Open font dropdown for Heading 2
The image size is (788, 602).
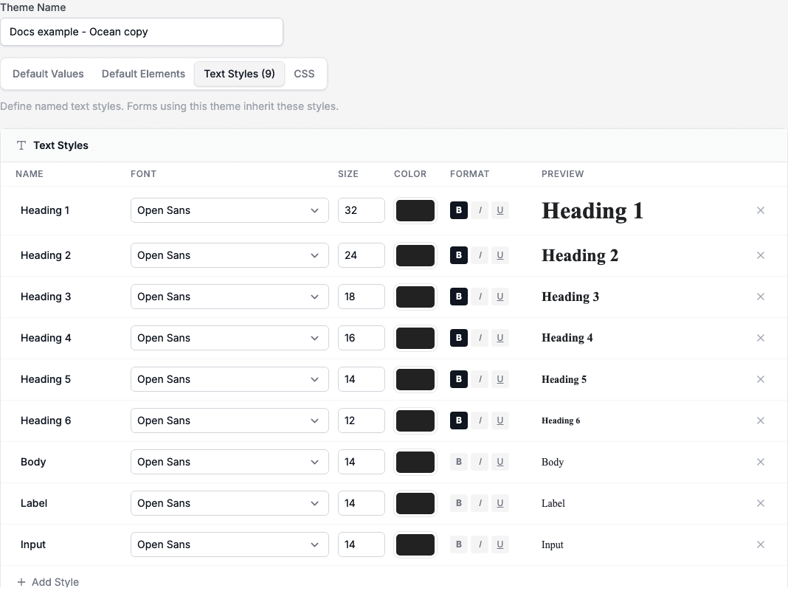[229, 255]
